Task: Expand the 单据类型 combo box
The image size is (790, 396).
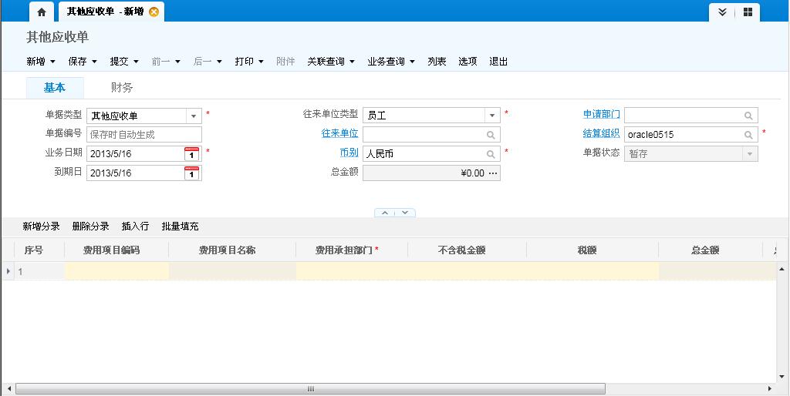Action: tap(194, 116)
